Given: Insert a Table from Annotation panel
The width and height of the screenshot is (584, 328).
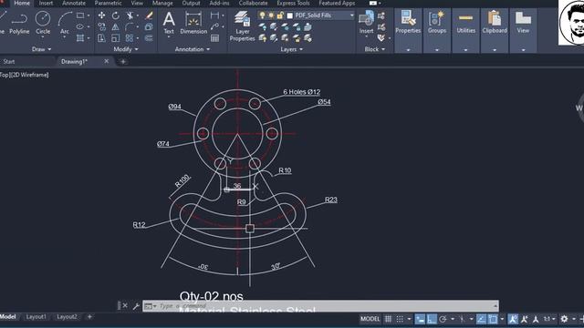Looking at the screenshot, I should (215, 38).
